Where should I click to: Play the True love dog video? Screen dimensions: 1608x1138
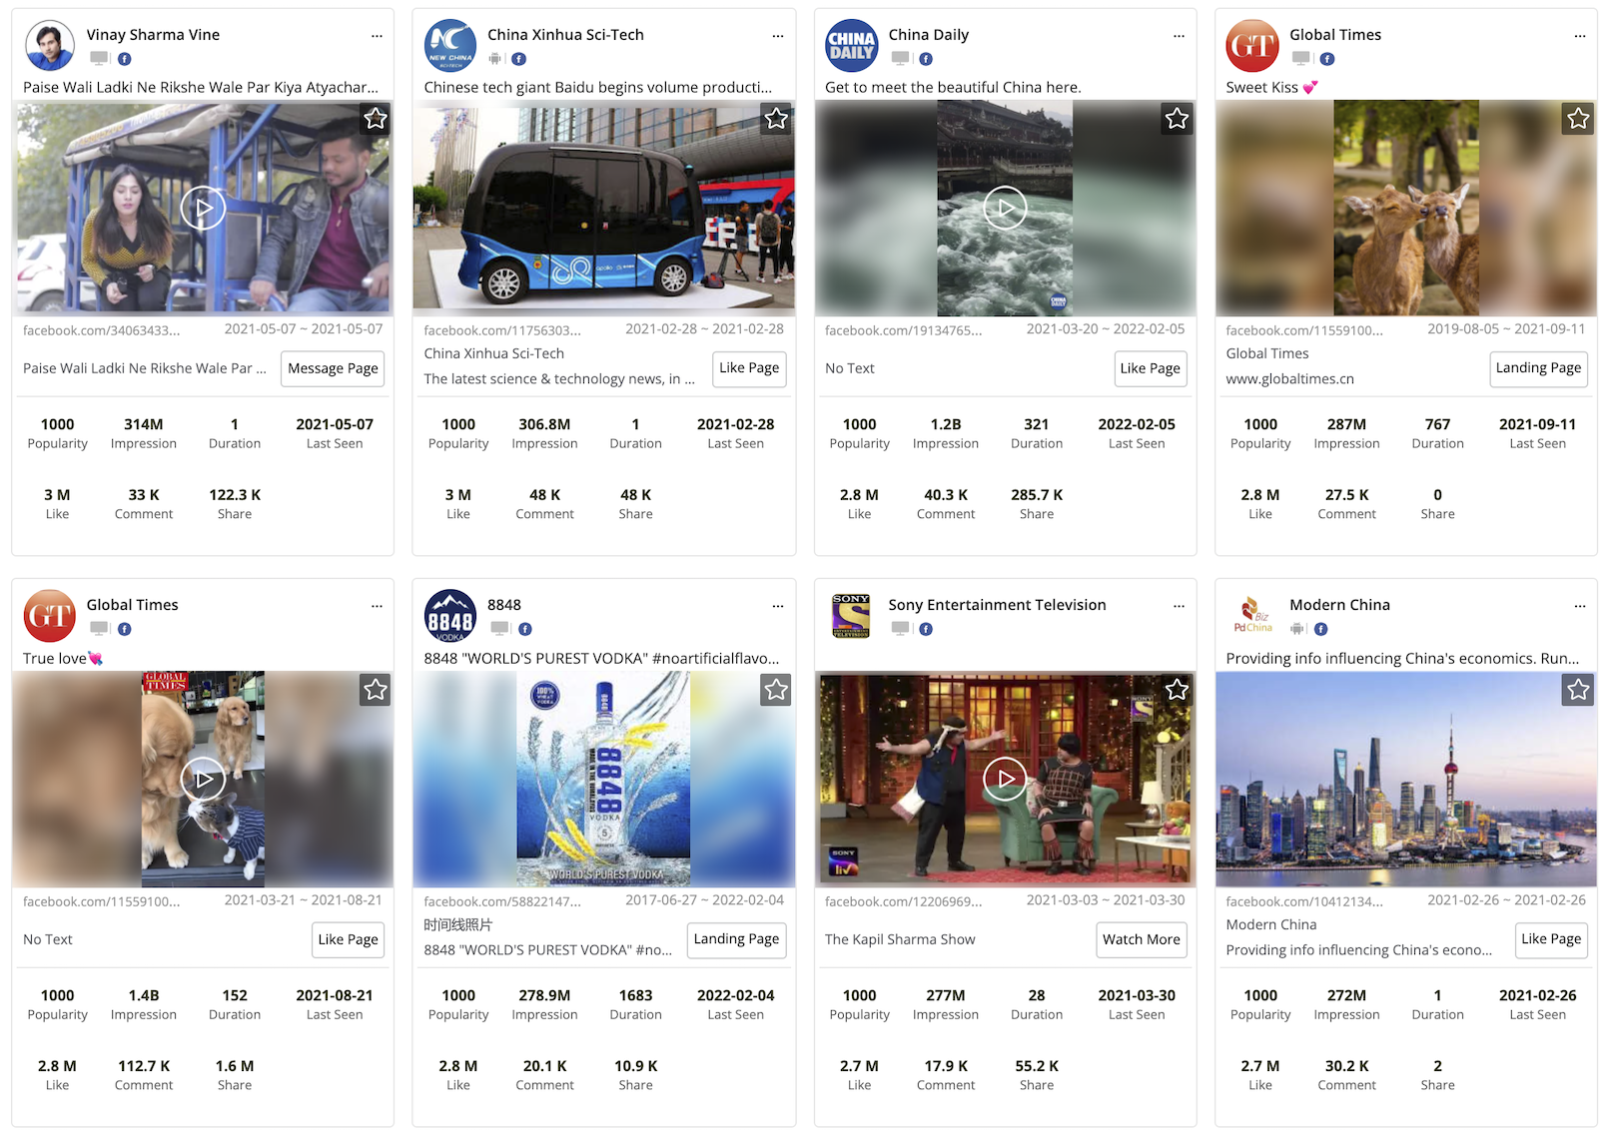pyautogui.click(x=203, y=779)
